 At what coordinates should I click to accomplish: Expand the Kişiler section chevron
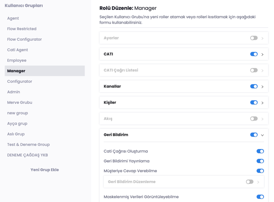tap(262, 103)
